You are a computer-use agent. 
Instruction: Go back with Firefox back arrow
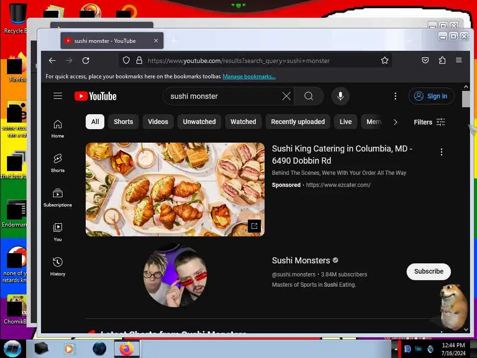(x=52, y=61)
